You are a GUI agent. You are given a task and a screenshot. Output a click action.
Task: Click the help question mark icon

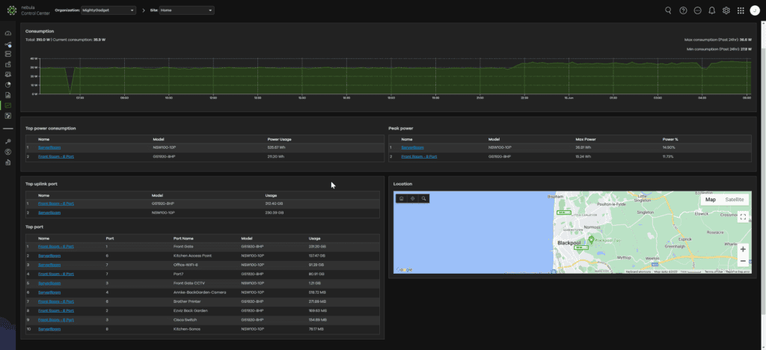coord(683,10)
